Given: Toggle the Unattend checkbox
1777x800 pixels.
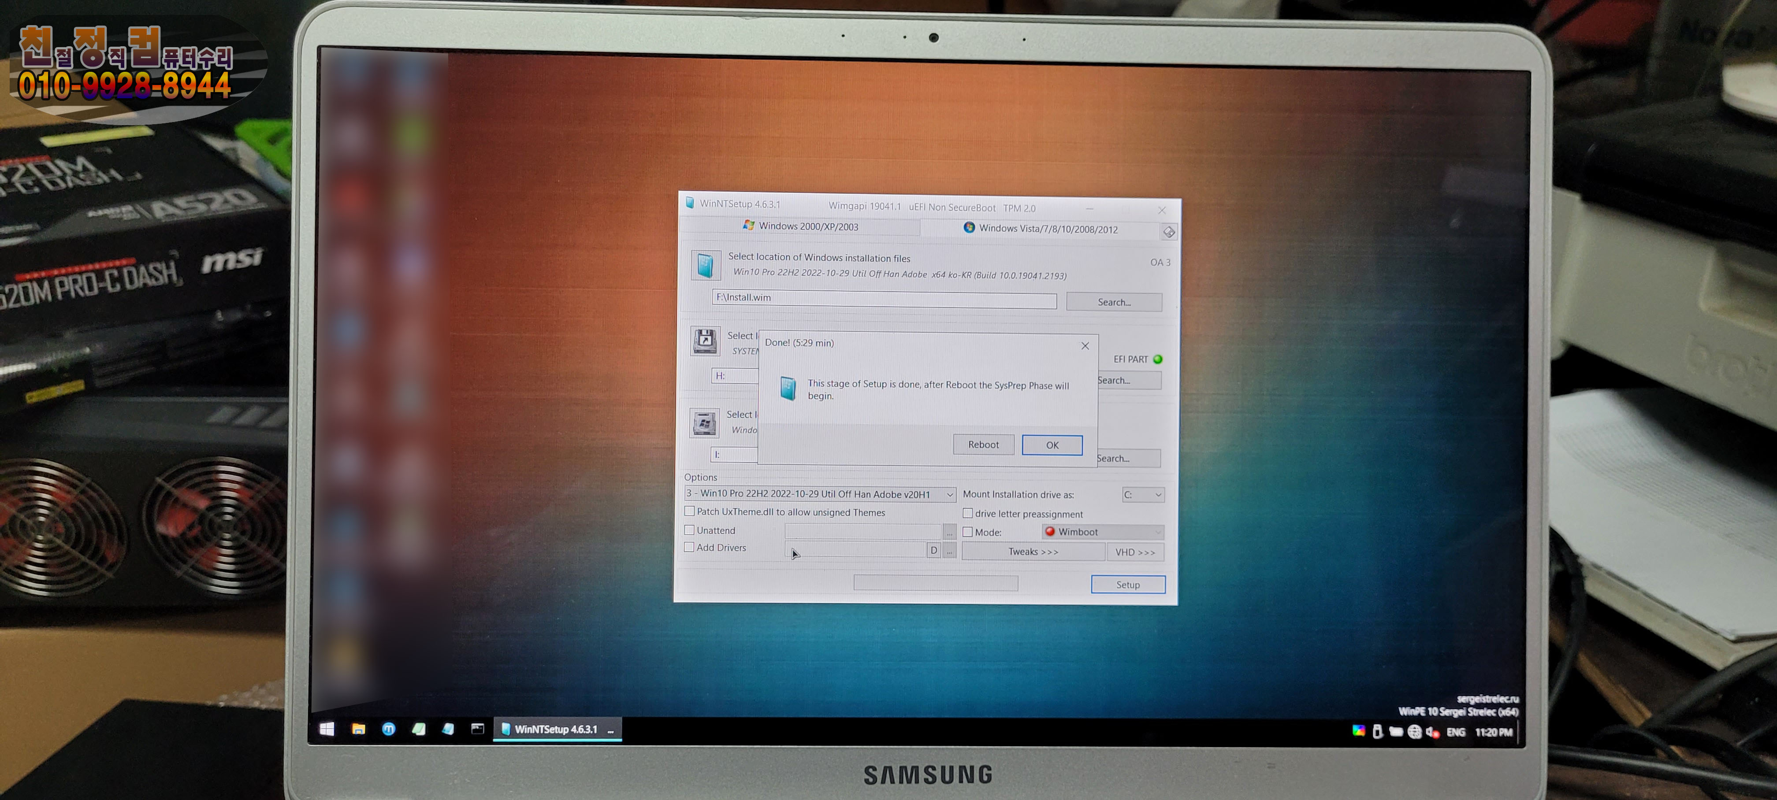Looking at the screenshot, I should coord(689,530).
